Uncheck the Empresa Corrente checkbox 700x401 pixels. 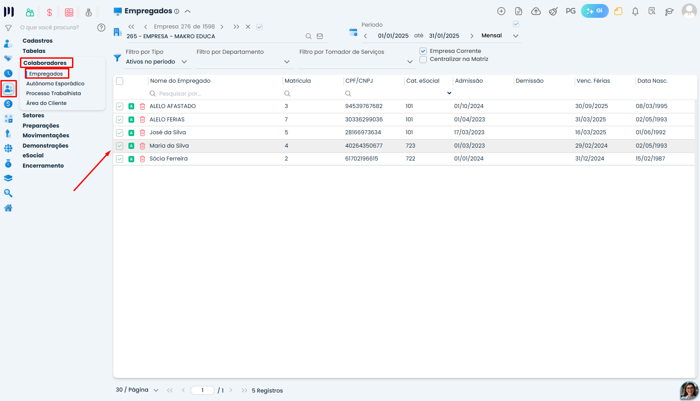point(423,51)
